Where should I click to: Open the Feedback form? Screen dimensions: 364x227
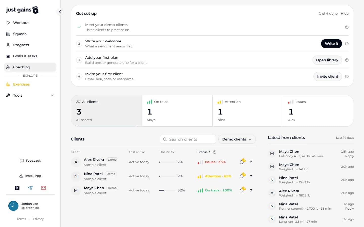click(x=30, y=161)
